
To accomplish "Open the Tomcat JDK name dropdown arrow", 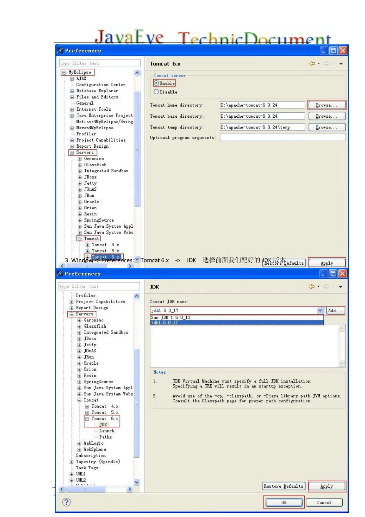I will pos(320,310).
